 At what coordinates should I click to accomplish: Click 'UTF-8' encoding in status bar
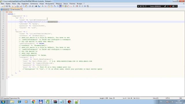click(x=168, y=98)
